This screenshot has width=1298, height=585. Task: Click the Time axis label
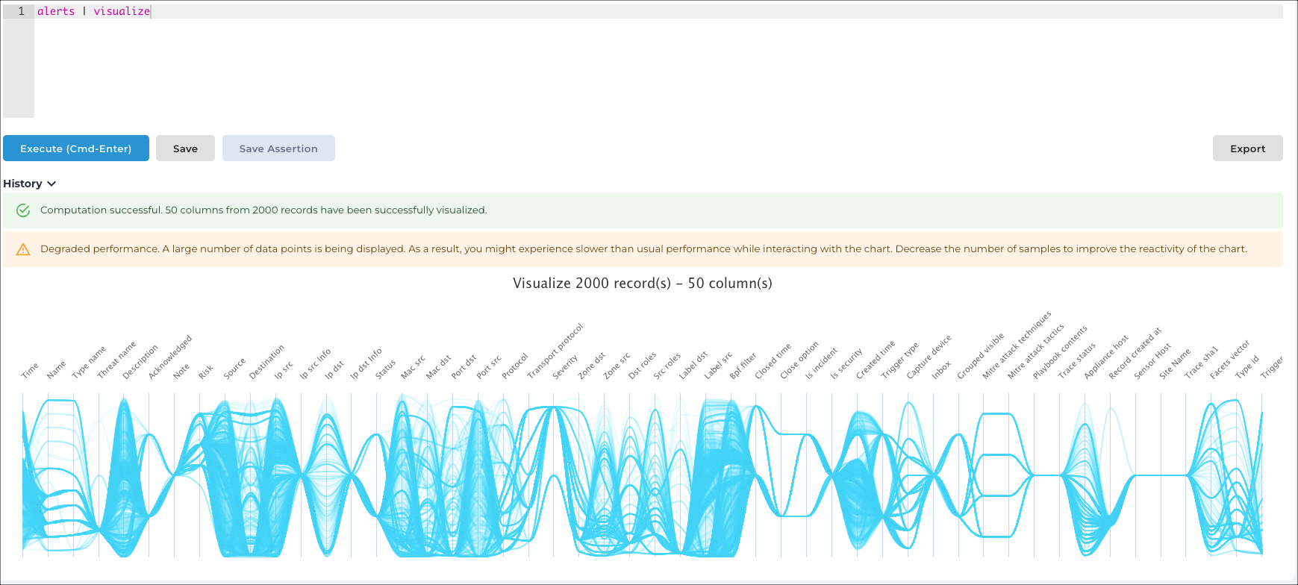click(30, 370)
